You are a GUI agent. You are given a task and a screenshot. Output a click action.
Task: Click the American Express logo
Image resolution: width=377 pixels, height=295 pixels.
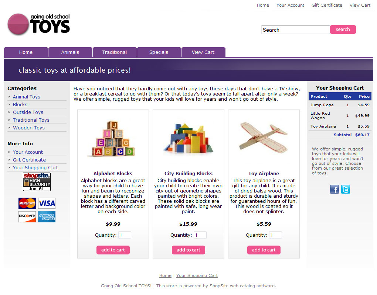coord(47,216)
